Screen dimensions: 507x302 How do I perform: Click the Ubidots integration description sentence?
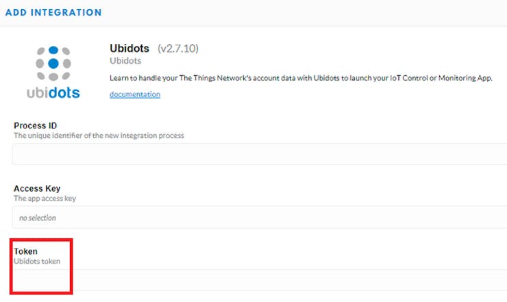301,78
